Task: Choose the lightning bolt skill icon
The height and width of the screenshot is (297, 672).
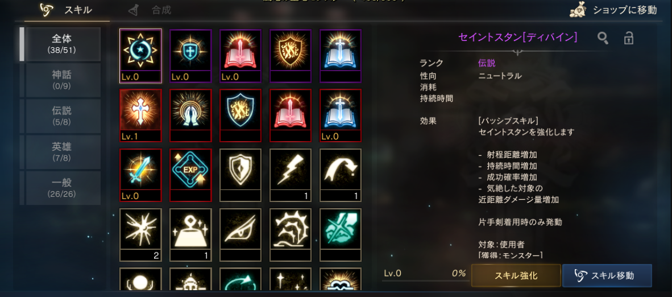Action: tap(291, 175)
